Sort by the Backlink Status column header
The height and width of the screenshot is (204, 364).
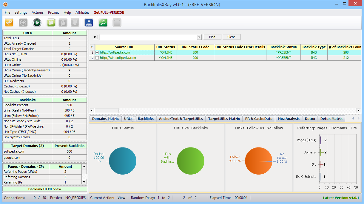click(283, 47)
